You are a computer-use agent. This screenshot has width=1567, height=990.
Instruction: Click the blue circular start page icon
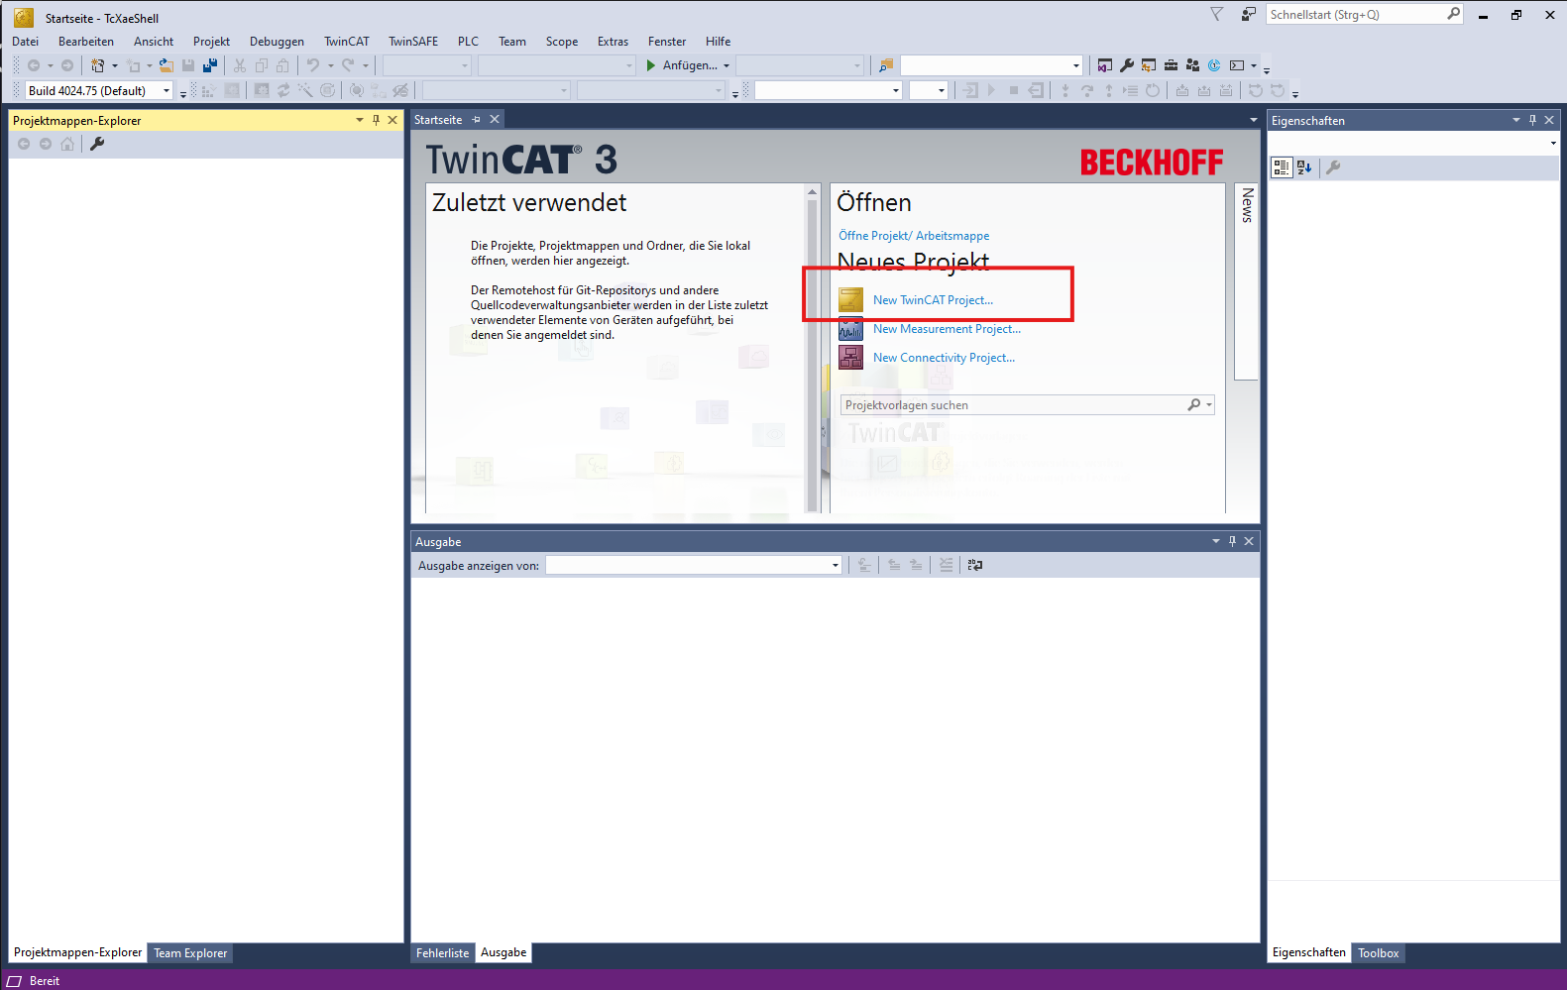[x=1214, y=65]
